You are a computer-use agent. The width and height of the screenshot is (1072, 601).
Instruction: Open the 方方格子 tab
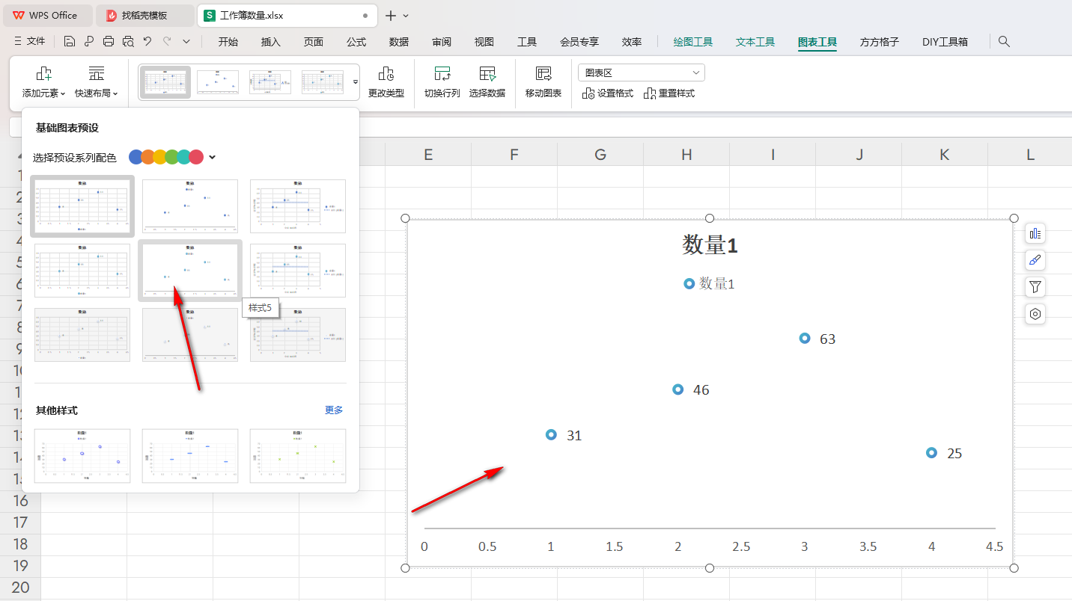coord(880,42)
